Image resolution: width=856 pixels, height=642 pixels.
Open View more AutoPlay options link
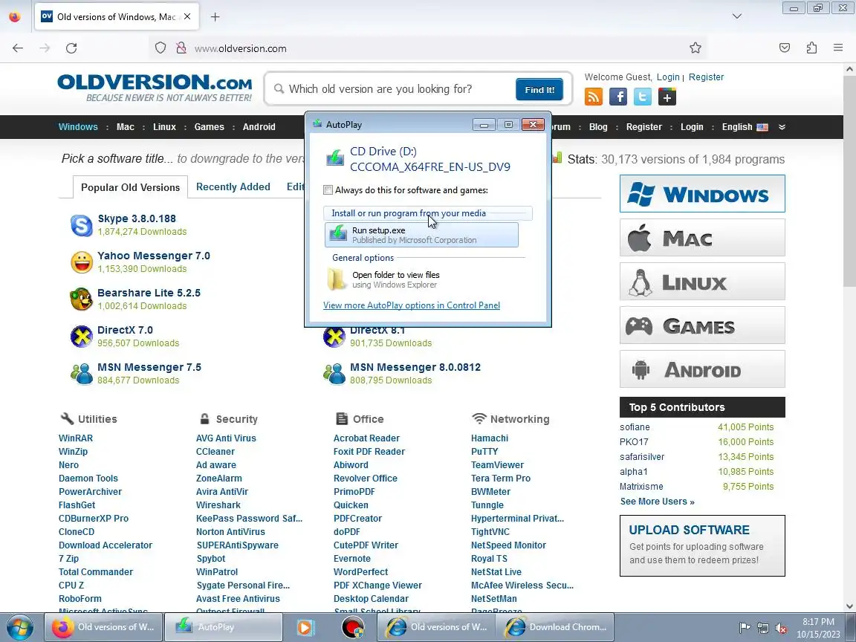pos(412,305)
